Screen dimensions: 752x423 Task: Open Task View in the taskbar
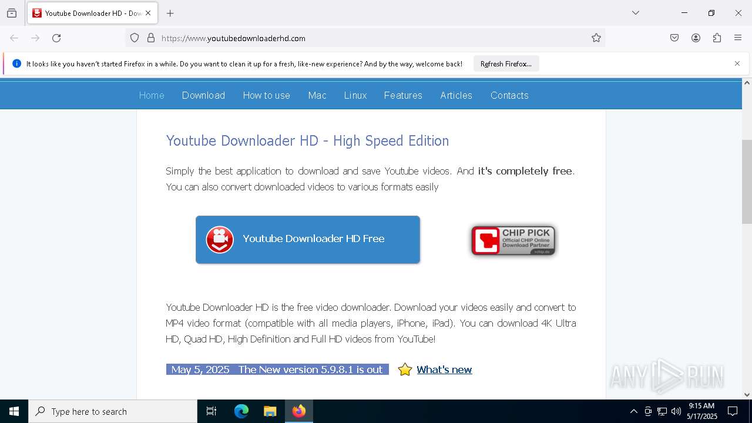[211, 411]
